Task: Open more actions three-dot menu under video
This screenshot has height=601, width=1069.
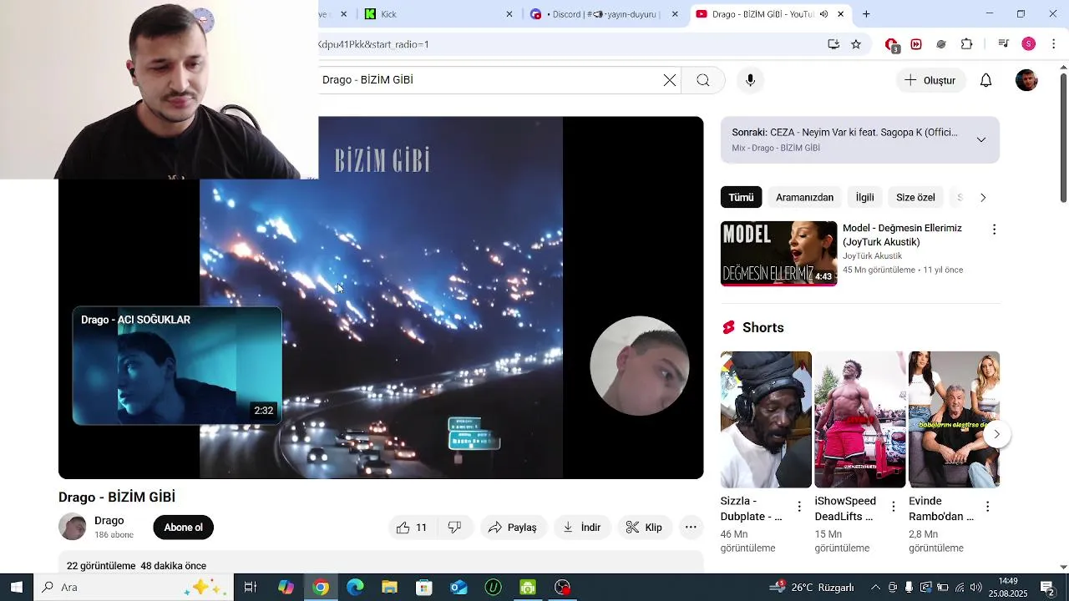Action: point(691,528)
